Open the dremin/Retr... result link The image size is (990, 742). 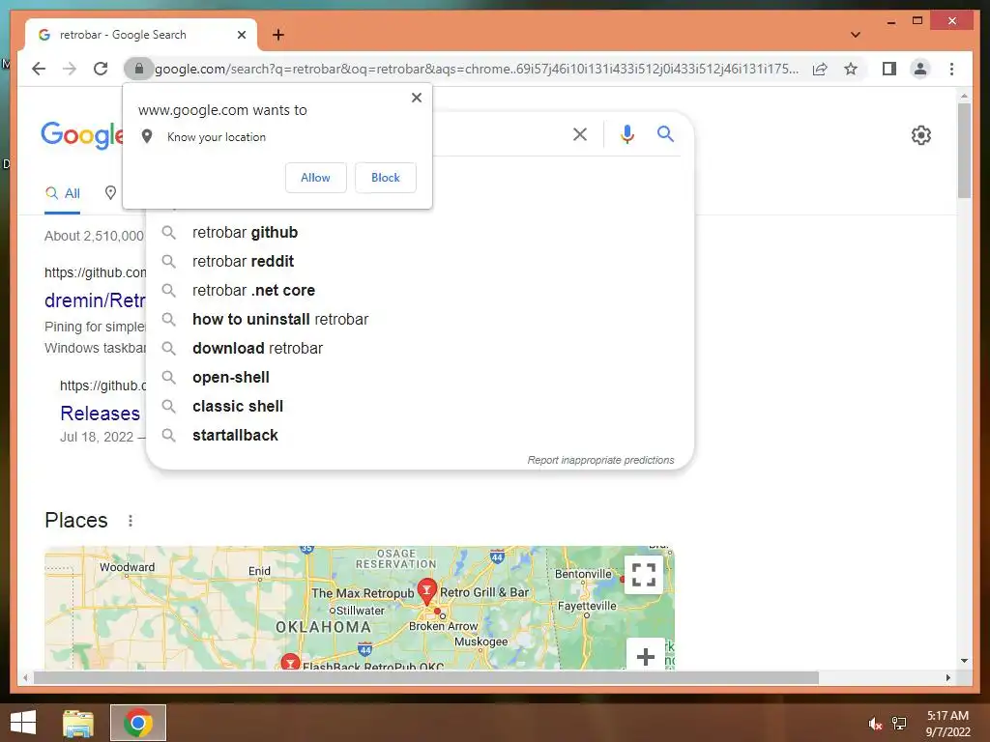(95, 300)
